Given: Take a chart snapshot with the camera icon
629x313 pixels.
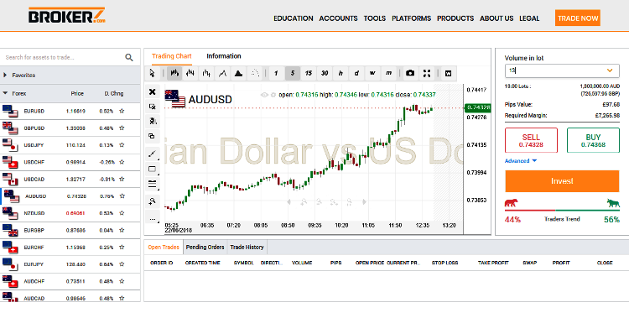Looking at the screenshot, I should pyautogui.click(x=410, y=73).
